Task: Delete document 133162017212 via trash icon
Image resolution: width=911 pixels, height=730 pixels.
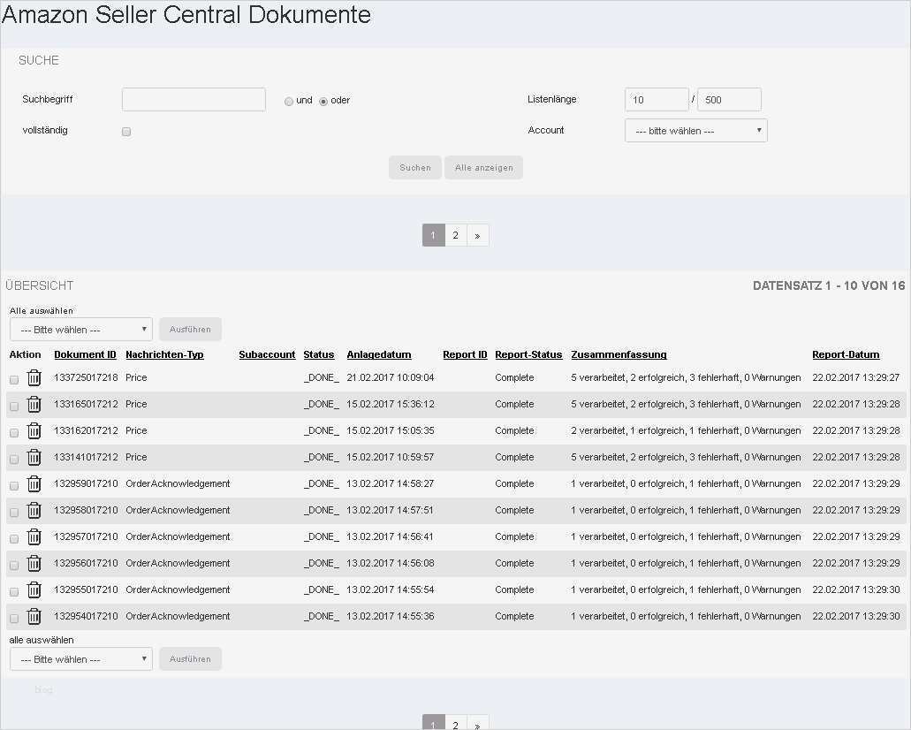Action: (x=34, y=430)
